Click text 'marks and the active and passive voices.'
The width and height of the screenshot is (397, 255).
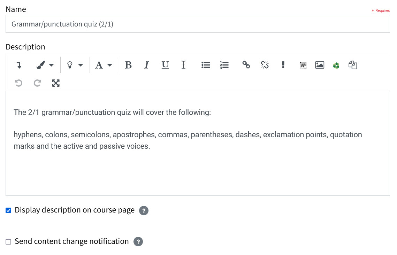click(x=82, y=146)
